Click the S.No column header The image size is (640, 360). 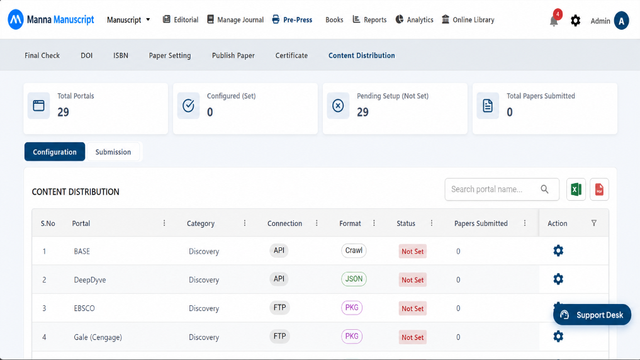pos(48,223)
